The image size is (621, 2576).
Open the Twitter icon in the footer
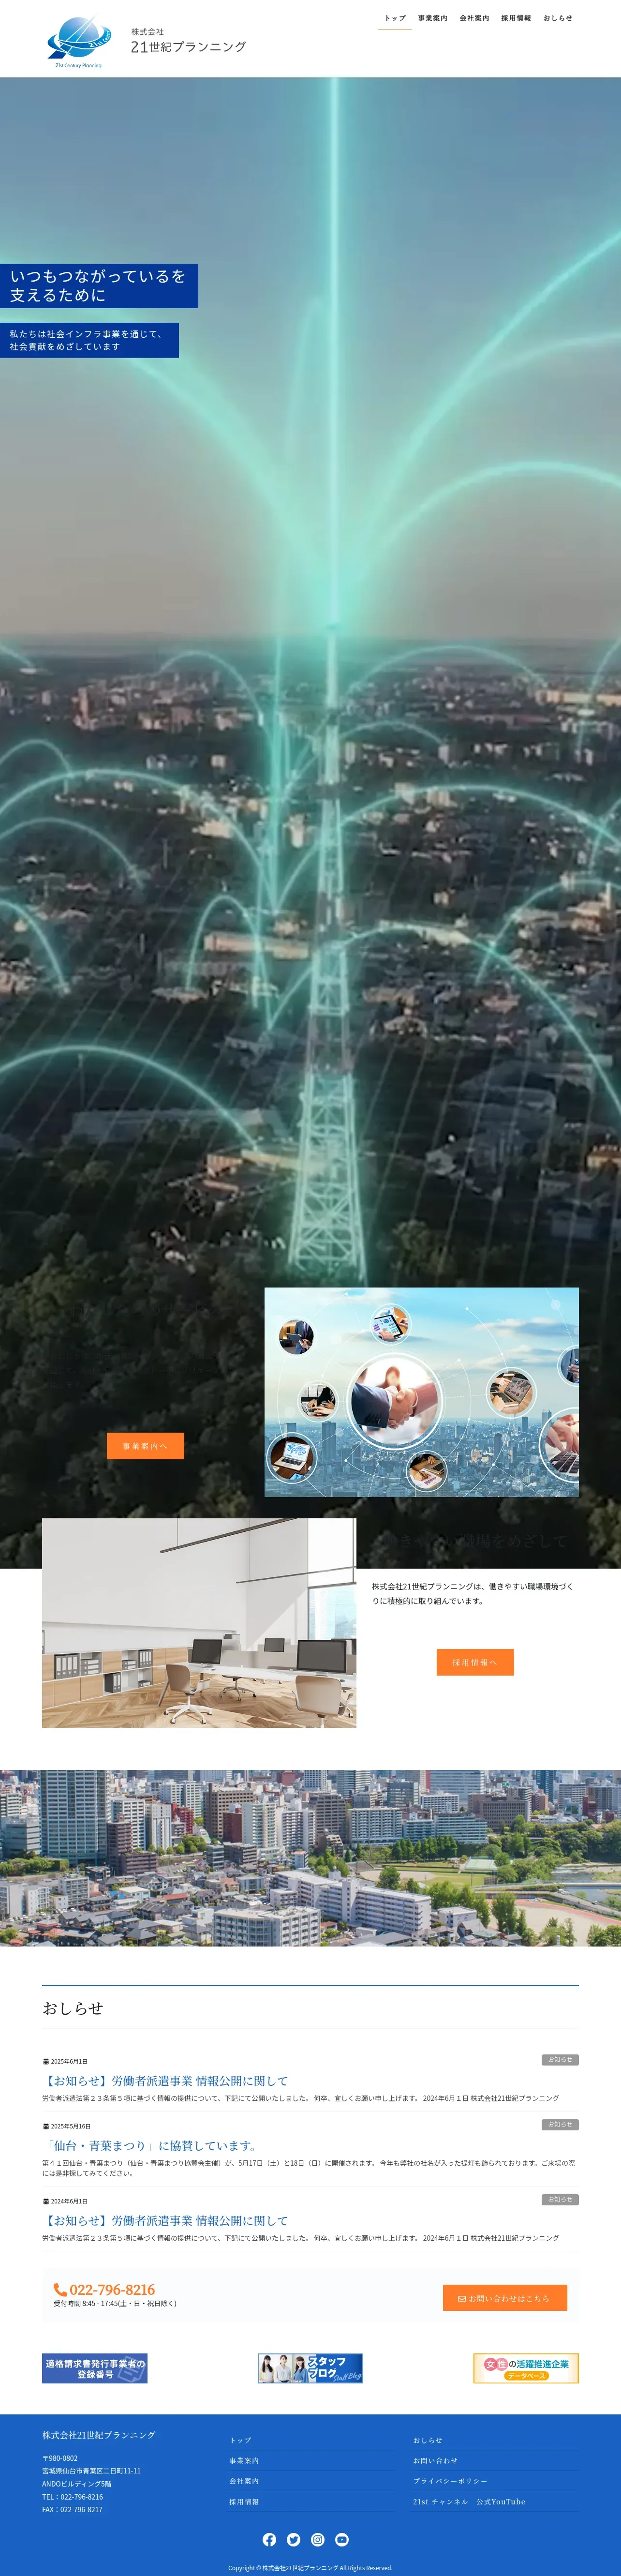click(293, 2540)
